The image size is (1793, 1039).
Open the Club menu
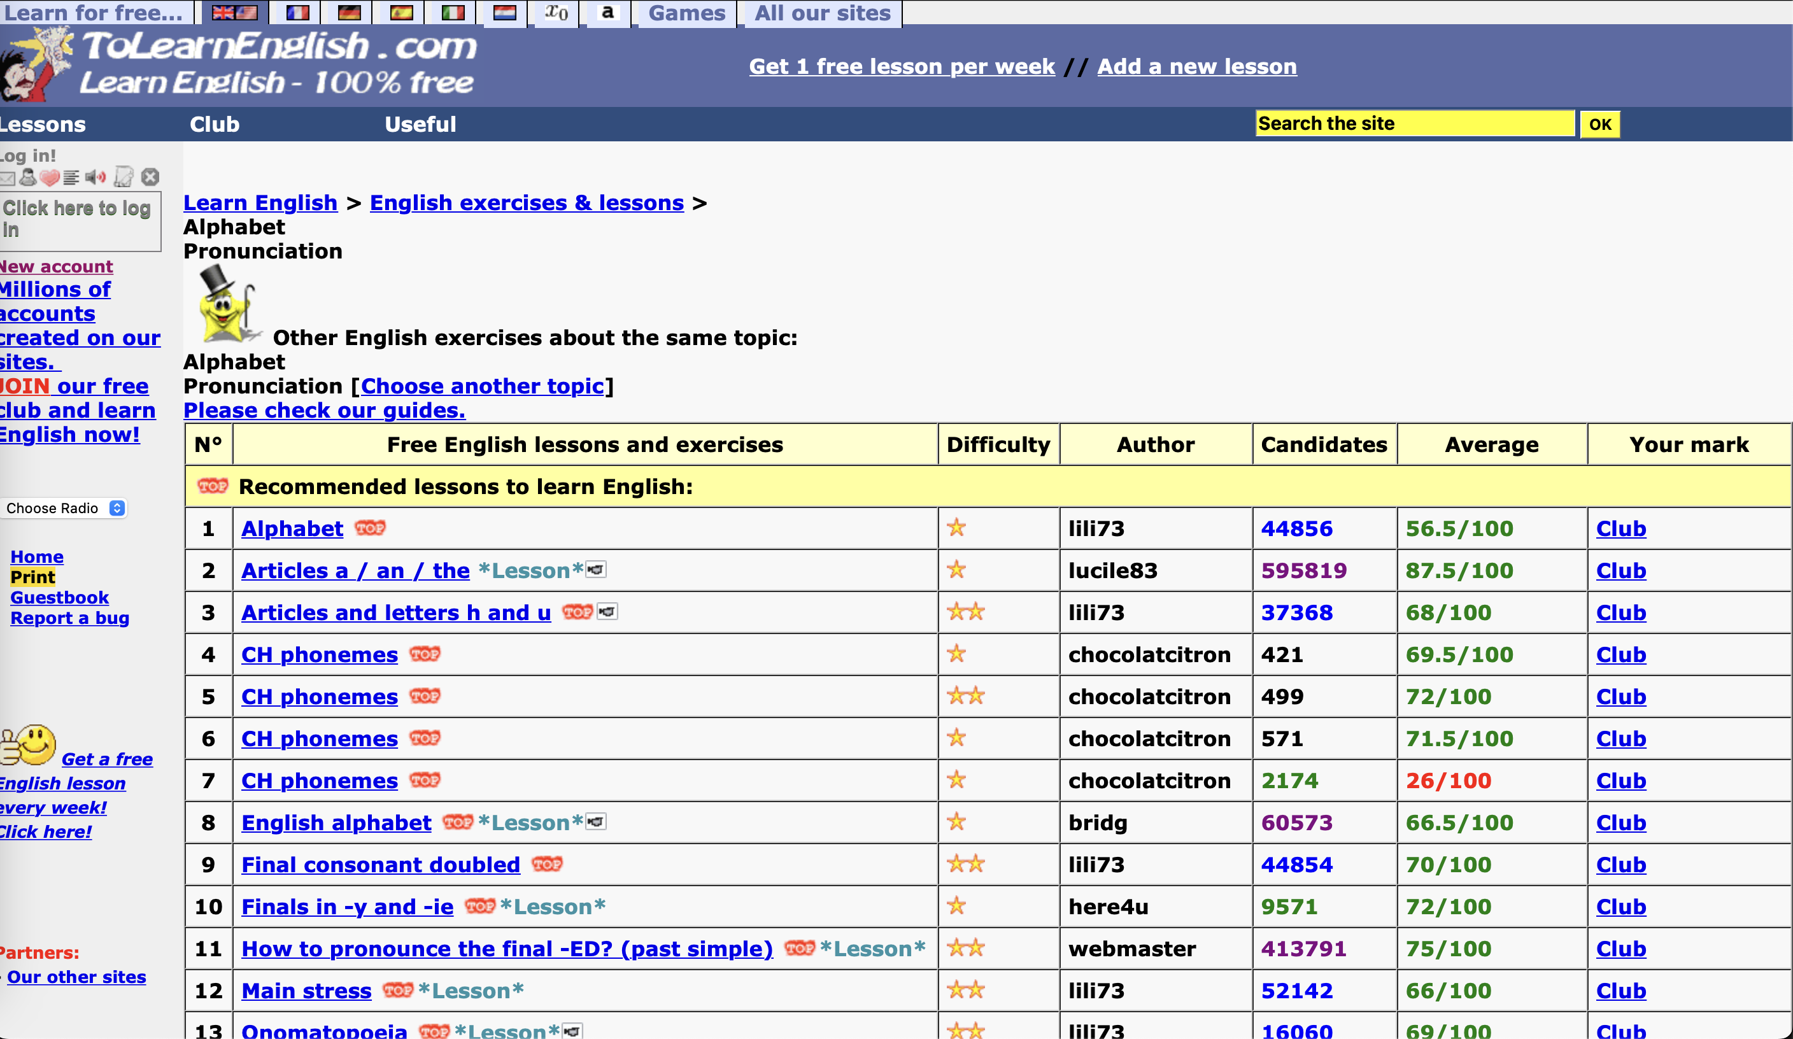pyautogui.click(x=215, y=124)
